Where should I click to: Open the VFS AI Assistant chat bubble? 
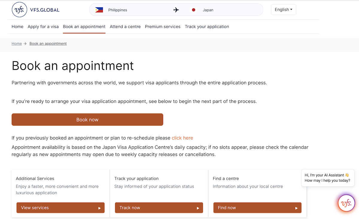tap(346, 203)
